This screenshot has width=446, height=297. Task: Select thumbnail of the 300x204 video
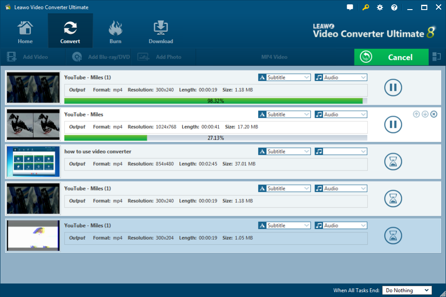[x=33, y=236]
